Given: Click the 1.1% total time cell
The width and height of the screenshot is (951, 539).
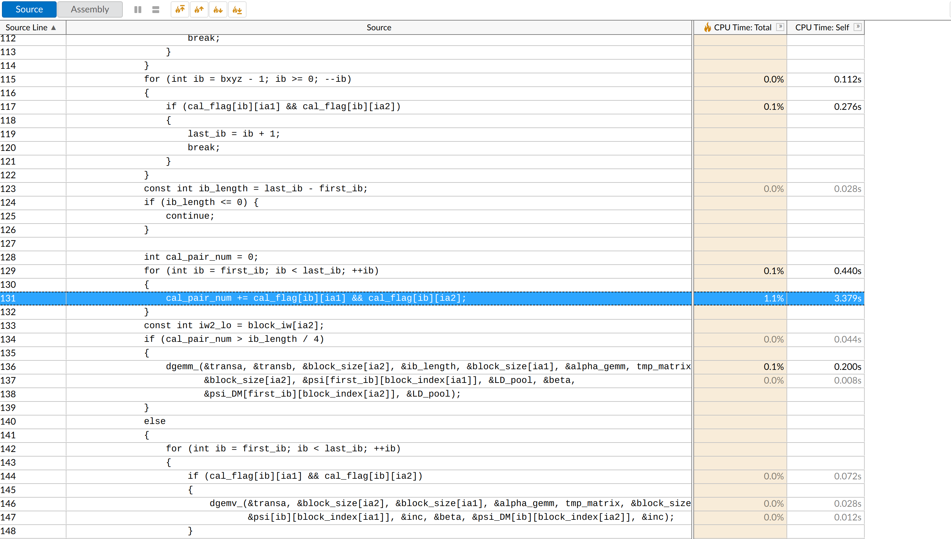Looking at the screenshot, I should click(774, 299).
